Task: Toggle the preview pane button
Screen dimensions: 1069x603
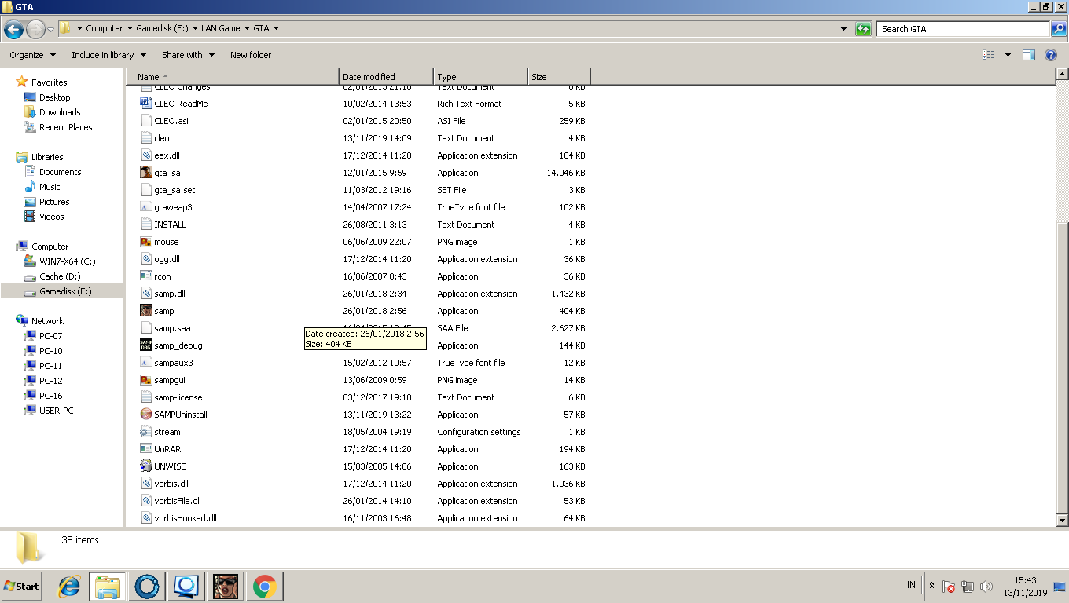Action: pyautogui.click(x=1029, y=55)
